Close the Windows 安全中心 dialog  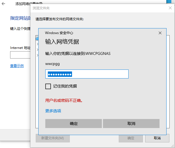pos(160,33)
